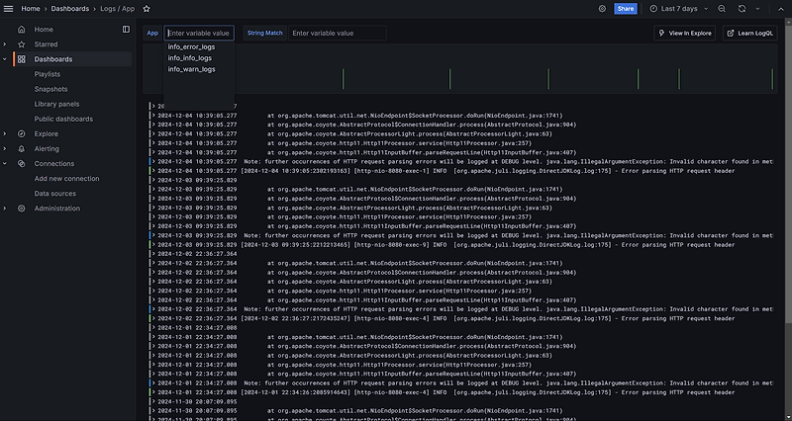Open the Last 7 days time picker

(678, 9)
